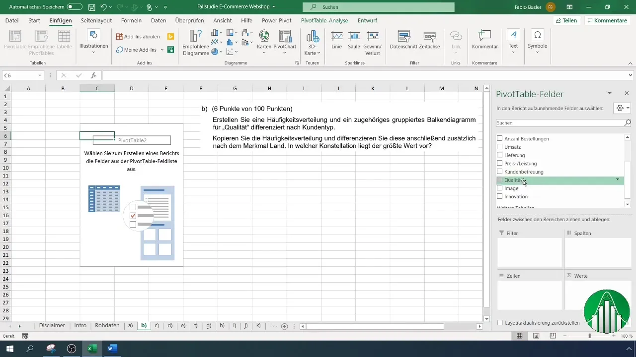
Task: Click zoom in plus button
Action: [615, 336]
